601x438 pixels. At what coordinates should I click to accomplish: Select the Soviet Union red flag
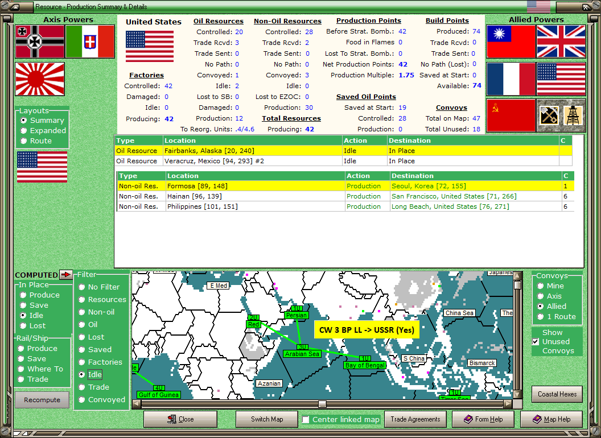point(511,115)
